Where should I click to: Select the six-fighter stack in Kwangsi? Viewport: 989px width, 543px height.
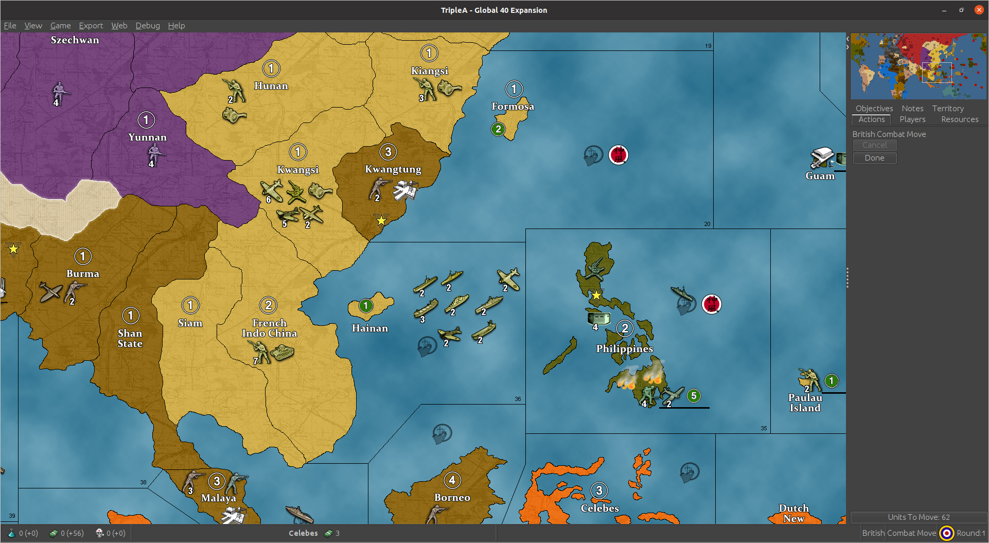click(x=272, y=190)
